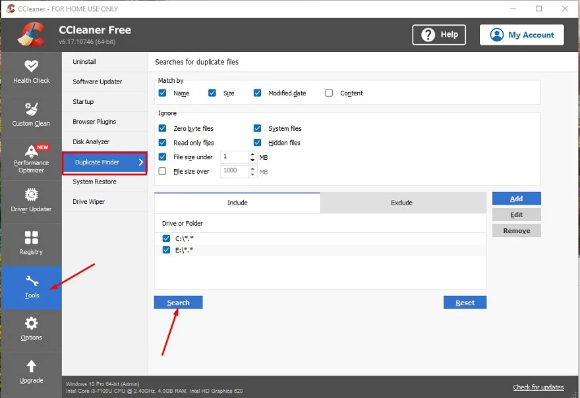The width and height of the screenshot is (580, 398).
Task: Open the Driver Updater gear icon
Action: tap(31, 195)
